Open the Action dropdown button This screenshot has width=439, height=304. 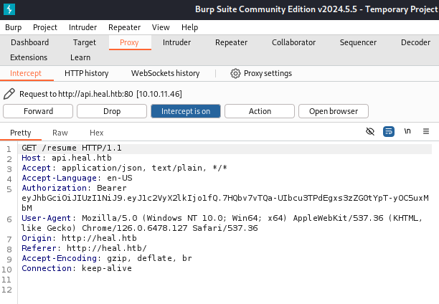(260, 111)
